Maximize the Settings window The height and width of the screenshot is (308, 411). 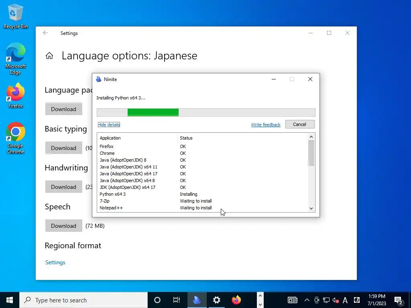click(329, 33)
